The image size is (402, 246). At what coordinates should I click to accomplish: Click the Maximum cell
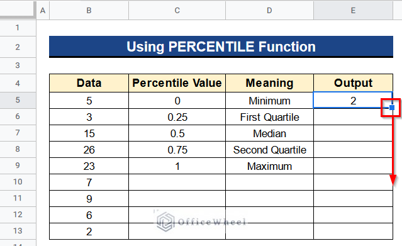coord(269,166)
